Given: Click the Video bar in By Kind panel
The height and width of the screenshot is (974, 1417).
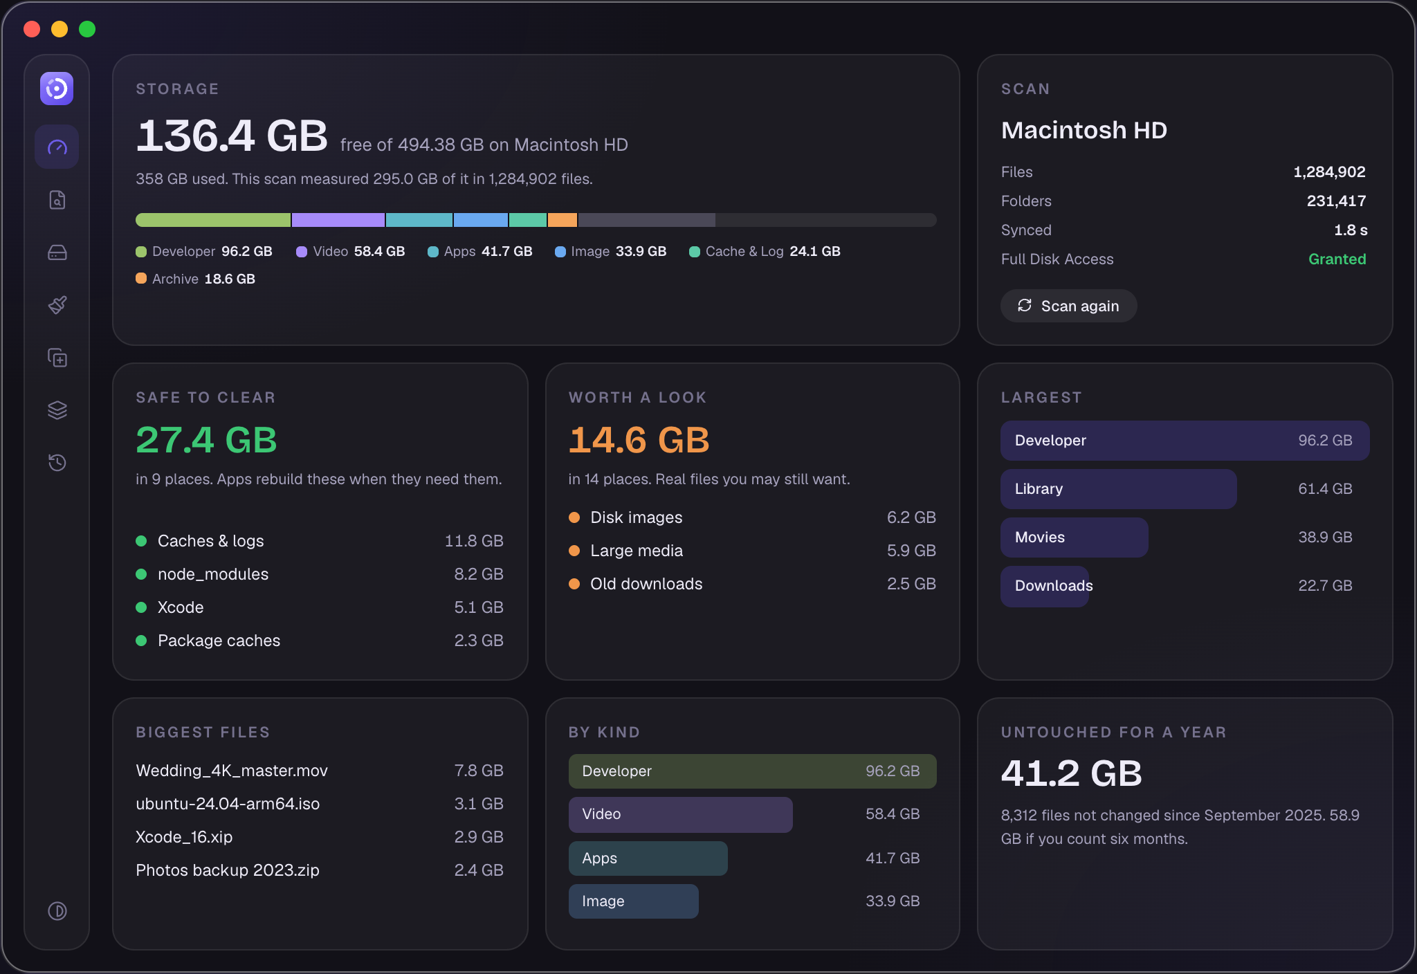Looking at the screenshot, I should [x=680, y=814].
